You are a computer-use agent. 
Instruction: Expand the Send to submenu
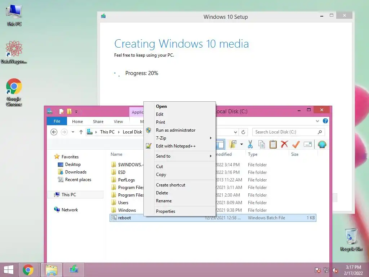pos(180,156)
